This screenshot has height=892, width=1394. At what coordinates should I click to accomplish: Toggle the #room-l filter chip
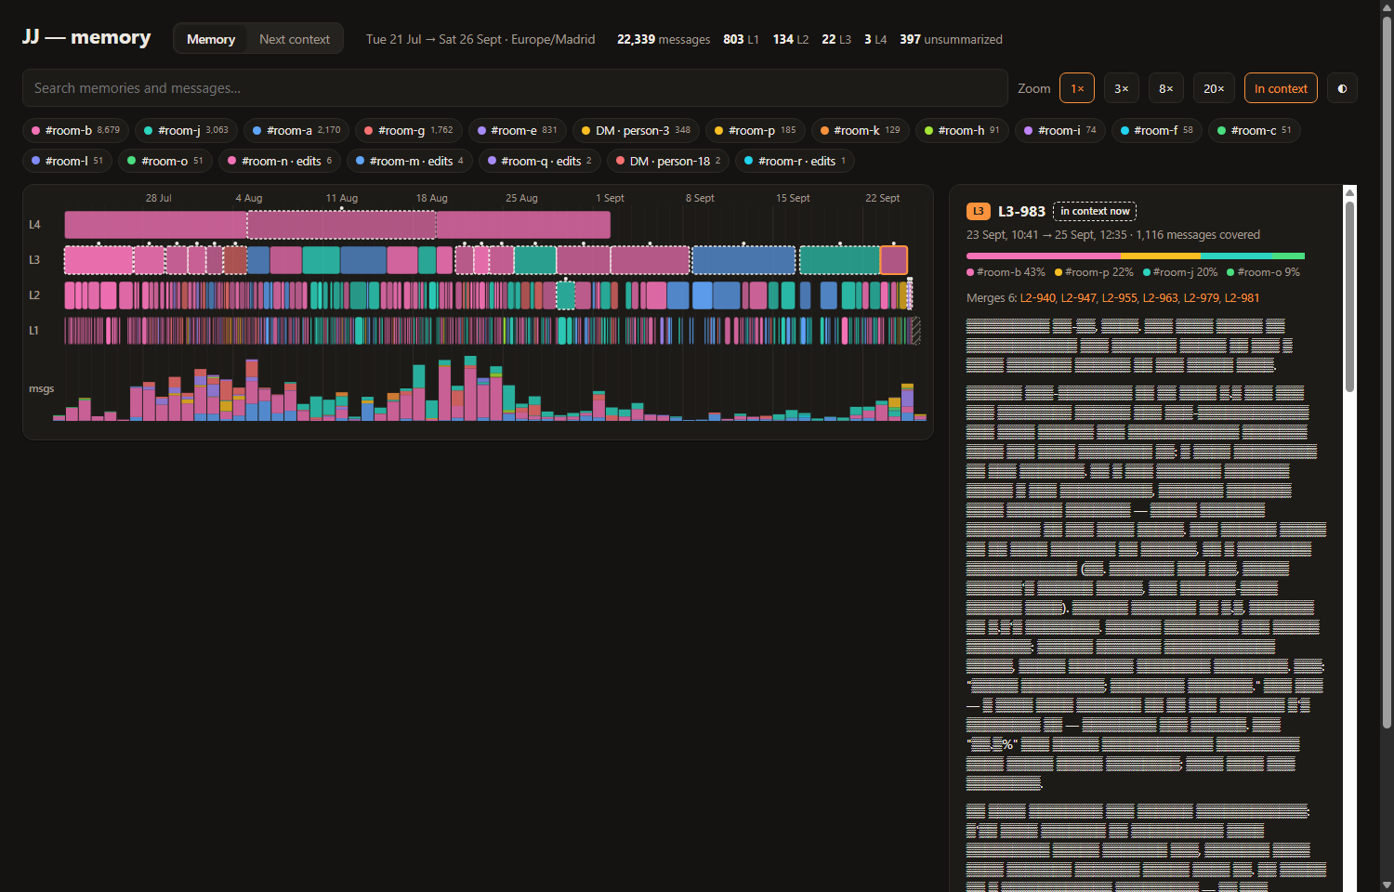[x=68, y=161]
